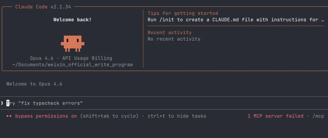Click the "Welcome to Opus 4.6" message
The width and height of the screenshot is (328, 138).
click(34, 84)
